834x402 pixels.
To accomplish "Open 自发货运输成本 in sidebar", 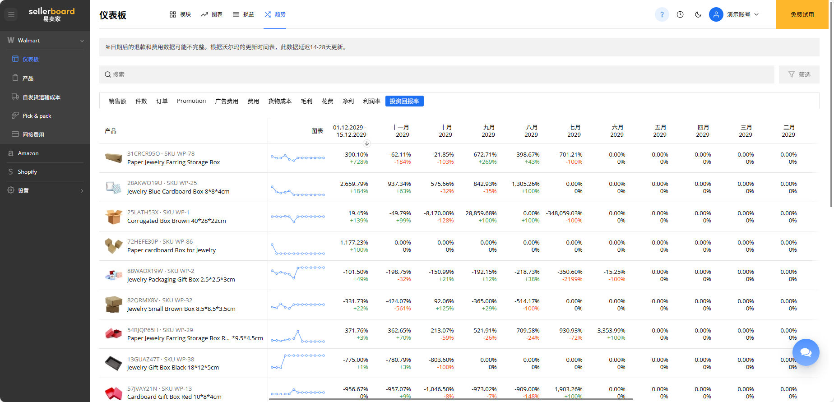I will click(41, 97).
